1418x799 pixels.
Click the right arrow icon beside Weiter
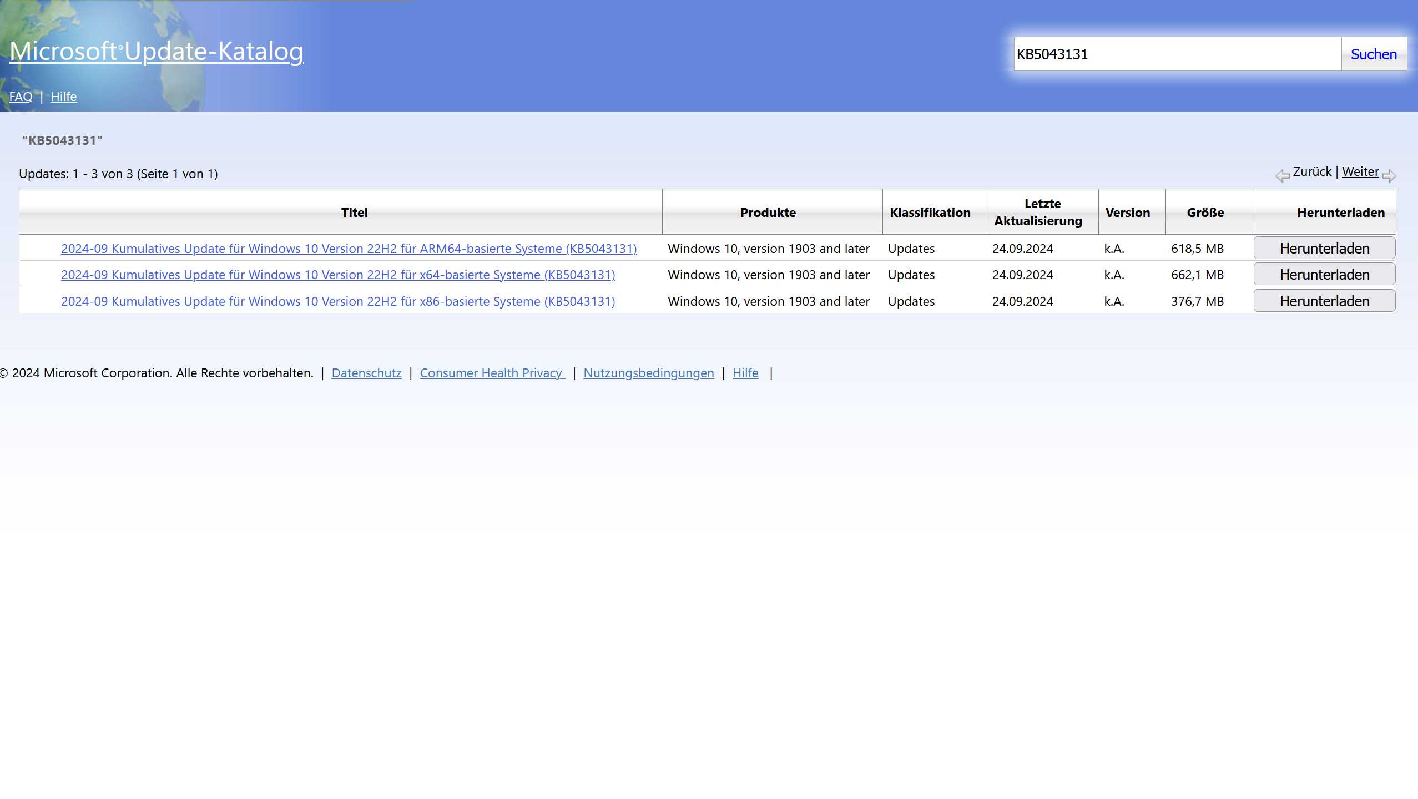1389,176
